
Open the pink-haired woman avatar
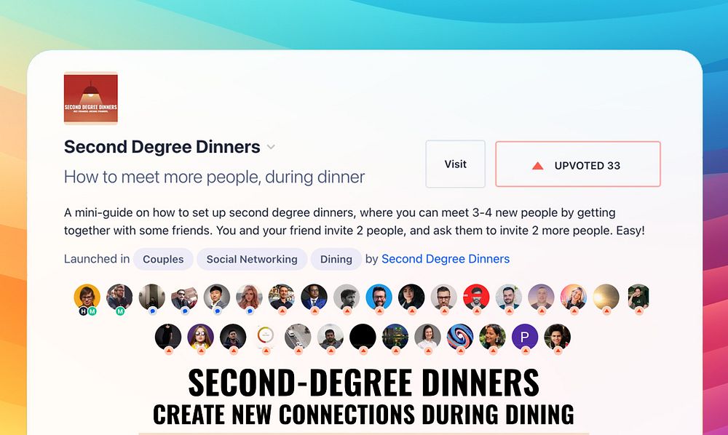click(249, 298)
